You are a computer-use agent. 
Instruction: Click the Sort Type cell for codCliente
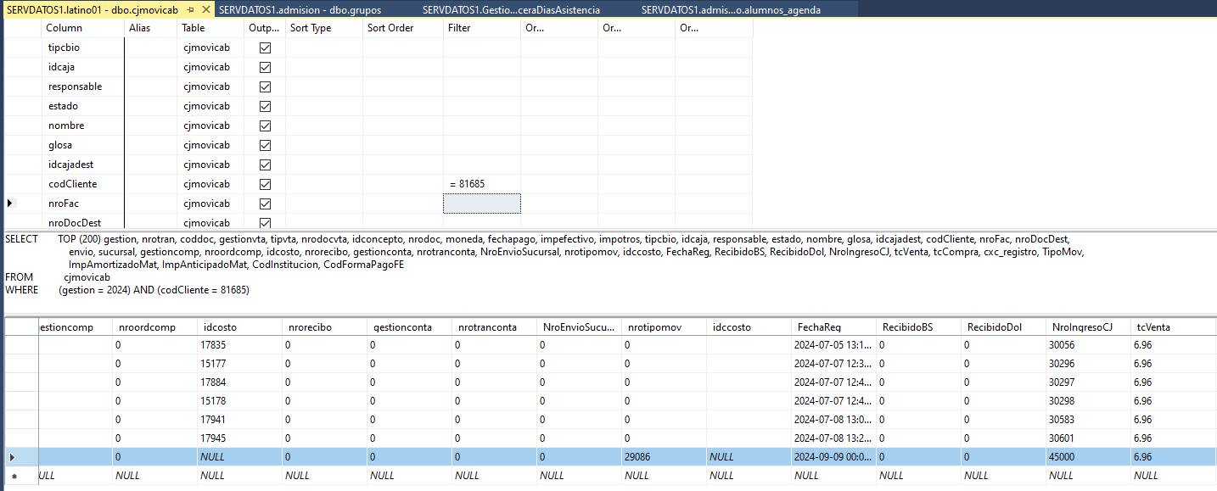[324, 184]
